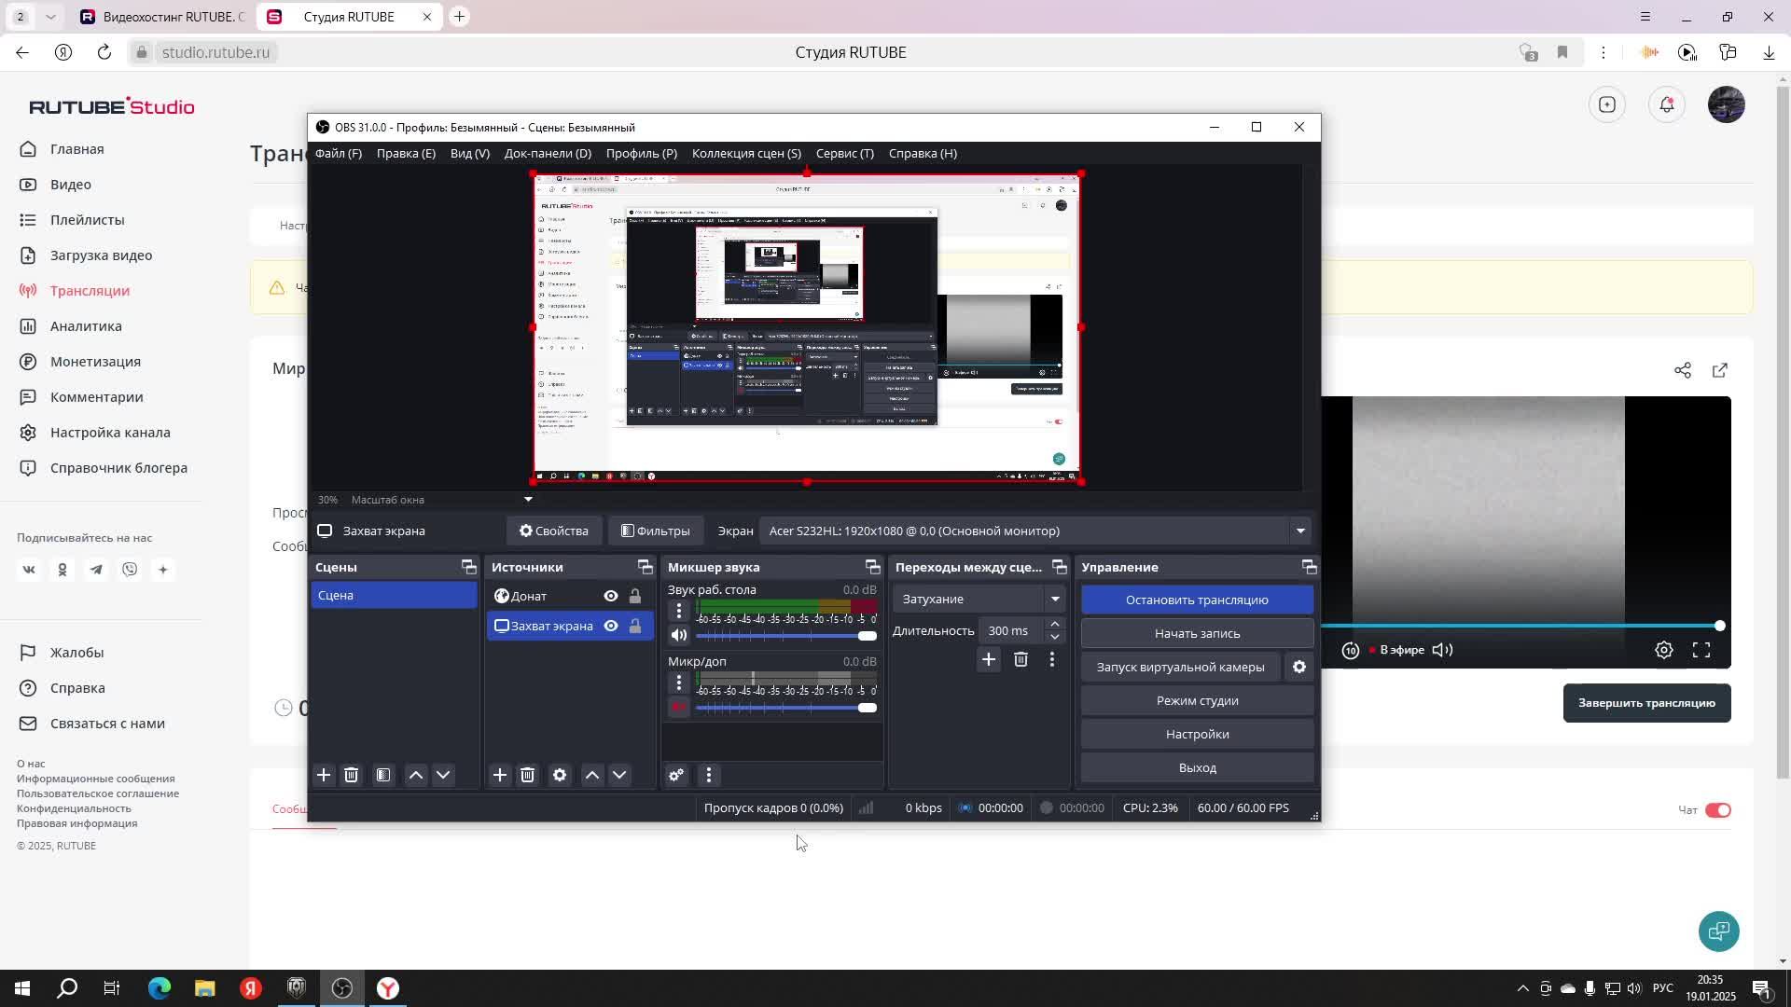Move scene down arrow
Image resolution: width=1791 pixels, height=1007 pixels.
443,775
